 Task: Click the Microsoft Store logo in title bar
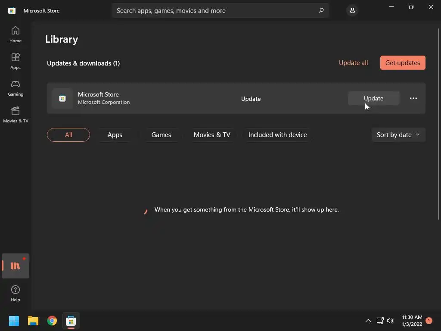coord(12,11)
